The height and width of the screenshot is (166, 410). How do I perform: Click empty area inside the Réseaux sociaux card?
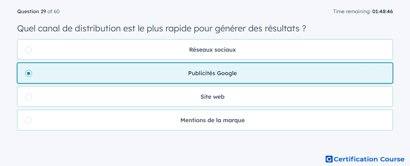[x=314, y=50]
